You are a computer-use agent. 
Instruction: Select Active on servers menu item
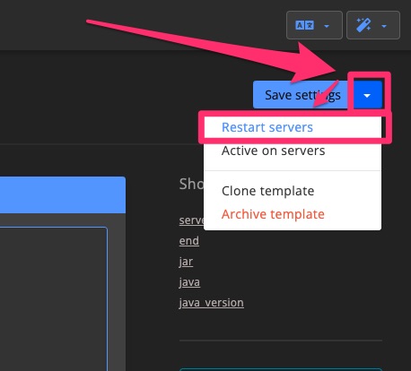coord(273,151)
